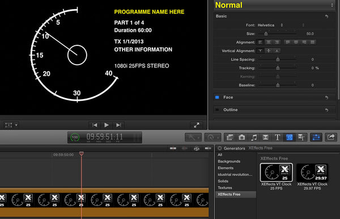This screenshot has height=219, width=340.
Task: Adjust the Baseline slider handle
Action: coord(278,85)
